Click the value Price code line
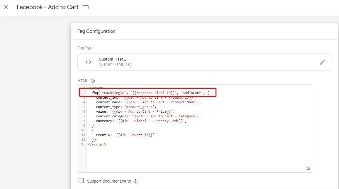Viewport: 339px width, 189px height. tap(135, 111)
